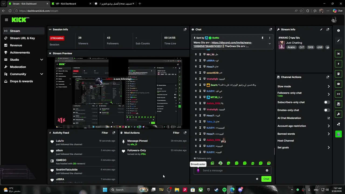This screenshot has height=194, width=345.
Task: Open Activity Feed Filter dropdown
Action: (105, 133)
